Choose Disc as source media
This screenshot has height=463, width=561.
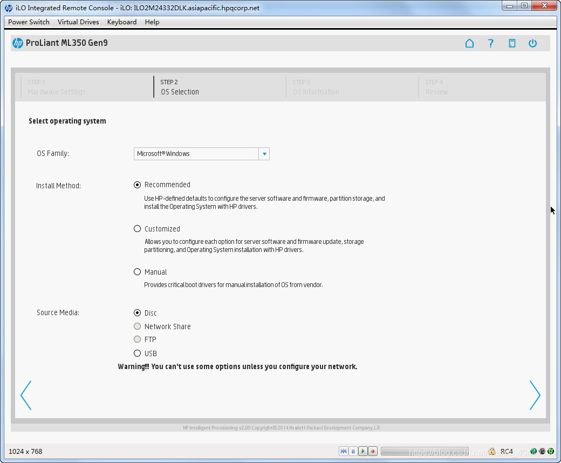(x=137, y=313)
